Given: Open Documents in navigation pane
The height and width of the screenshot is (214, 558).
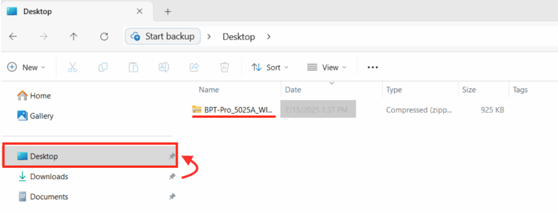Looking at the screenshot, I should coord(43,197).
